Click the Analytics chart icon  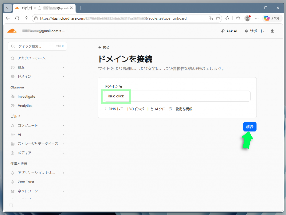(12, 106)
